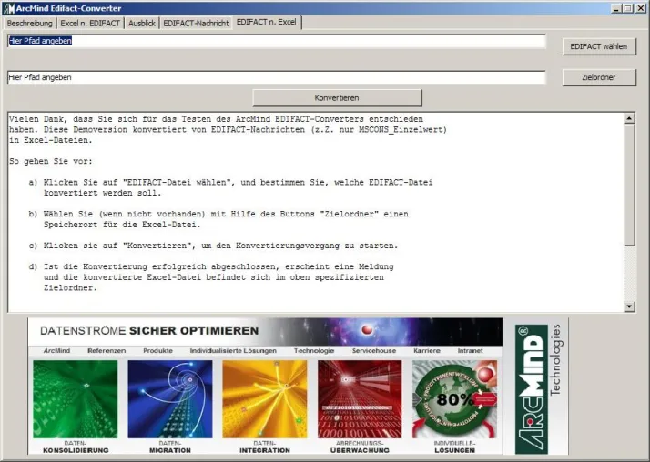Click Technologie in the banner navigation

point(314,351)
